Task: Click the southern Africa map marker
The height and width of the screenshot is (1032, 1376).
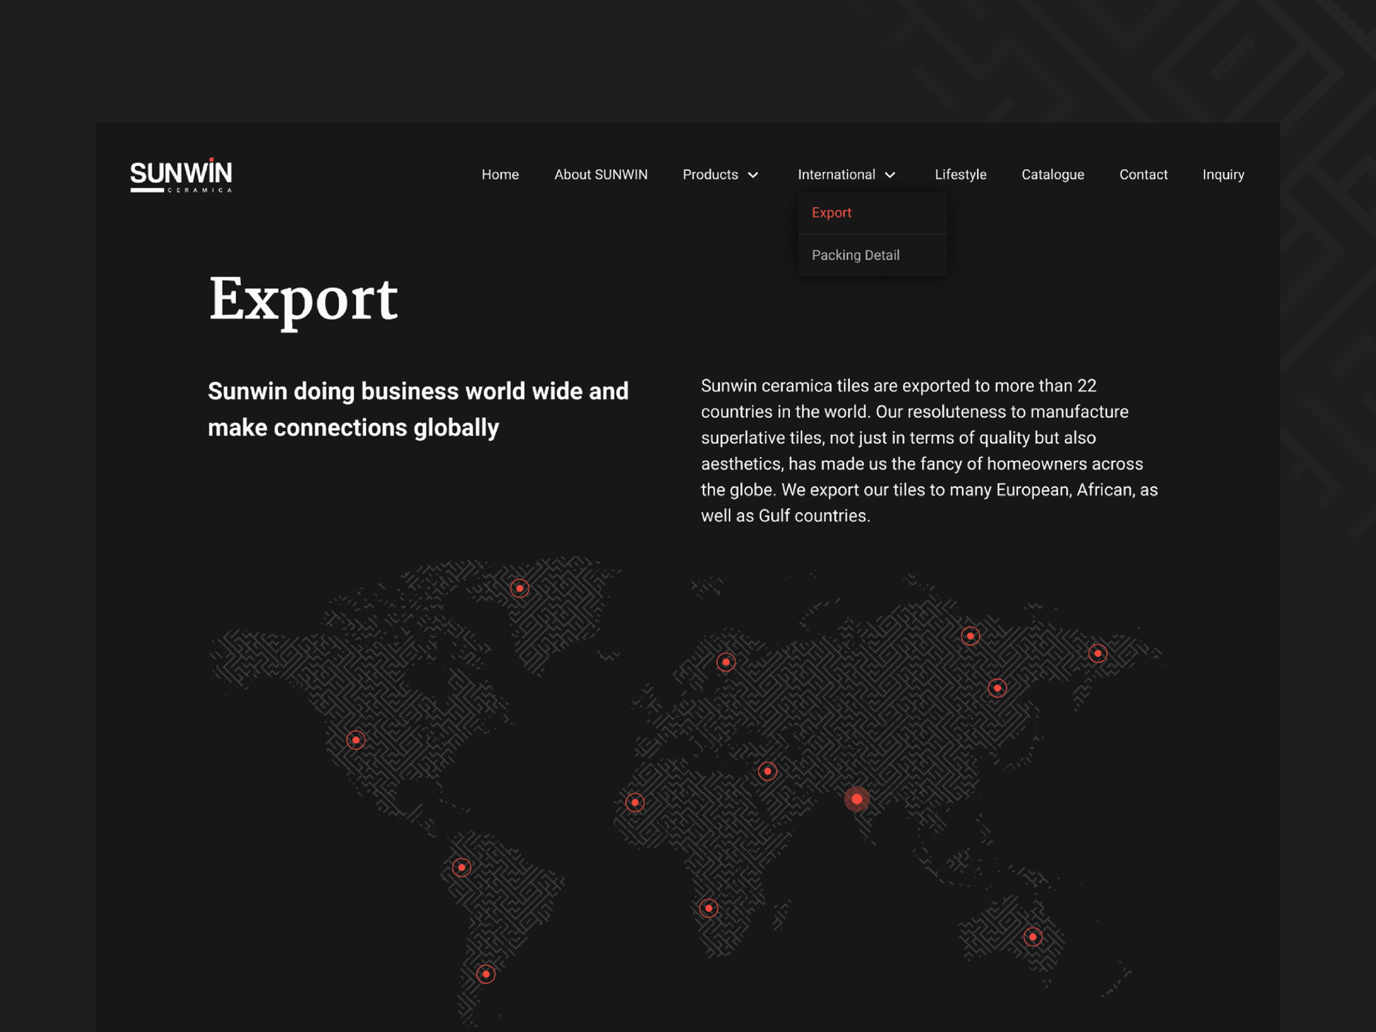Action: point(709,908)
